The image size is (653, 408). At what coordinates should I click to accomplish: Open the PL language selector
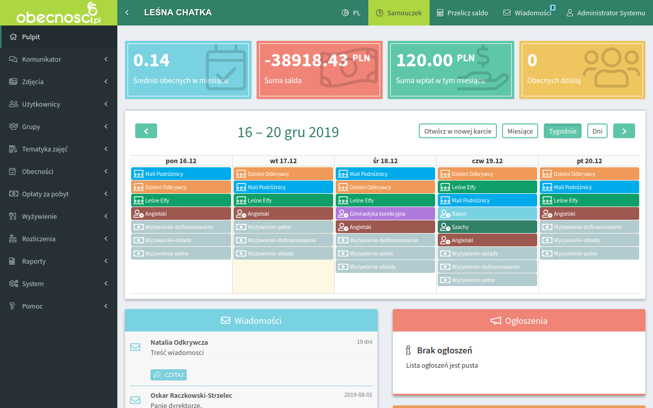[351, 13]
